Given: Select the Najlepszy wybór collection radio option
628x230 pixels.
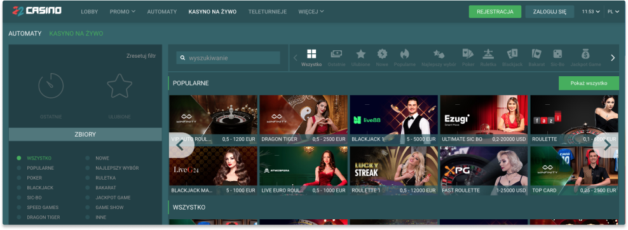Looking at the screenshot, I should point(87,168).
